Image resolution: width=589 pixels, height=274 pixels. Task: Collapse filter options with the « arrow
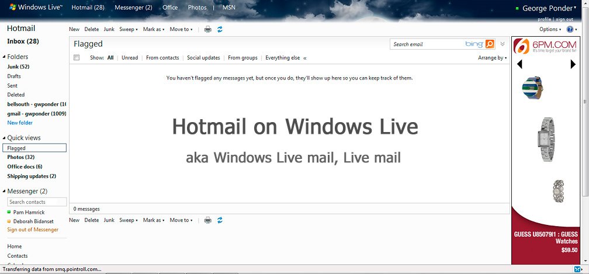305,58
